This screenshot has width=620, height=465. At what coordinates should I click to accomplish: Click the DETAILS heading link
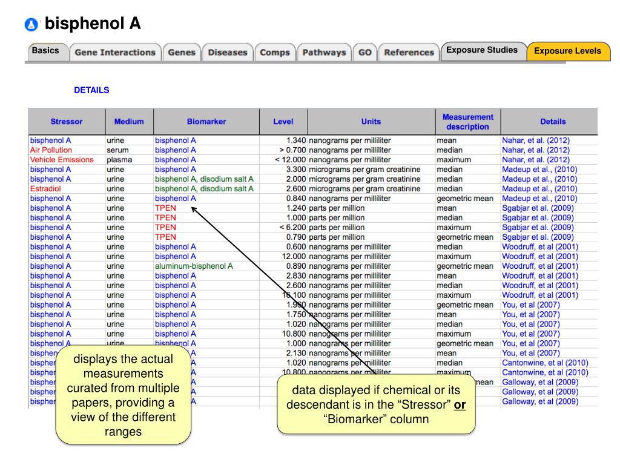coord(92,90)
